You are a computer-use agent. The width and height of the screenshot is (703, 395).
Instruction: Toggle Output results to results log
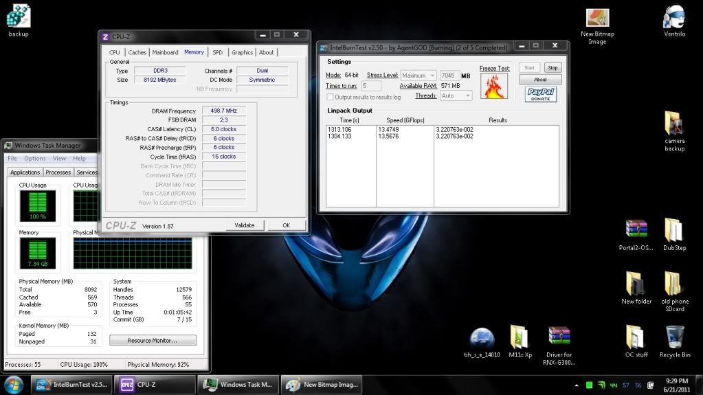click(x=330, y=97)
